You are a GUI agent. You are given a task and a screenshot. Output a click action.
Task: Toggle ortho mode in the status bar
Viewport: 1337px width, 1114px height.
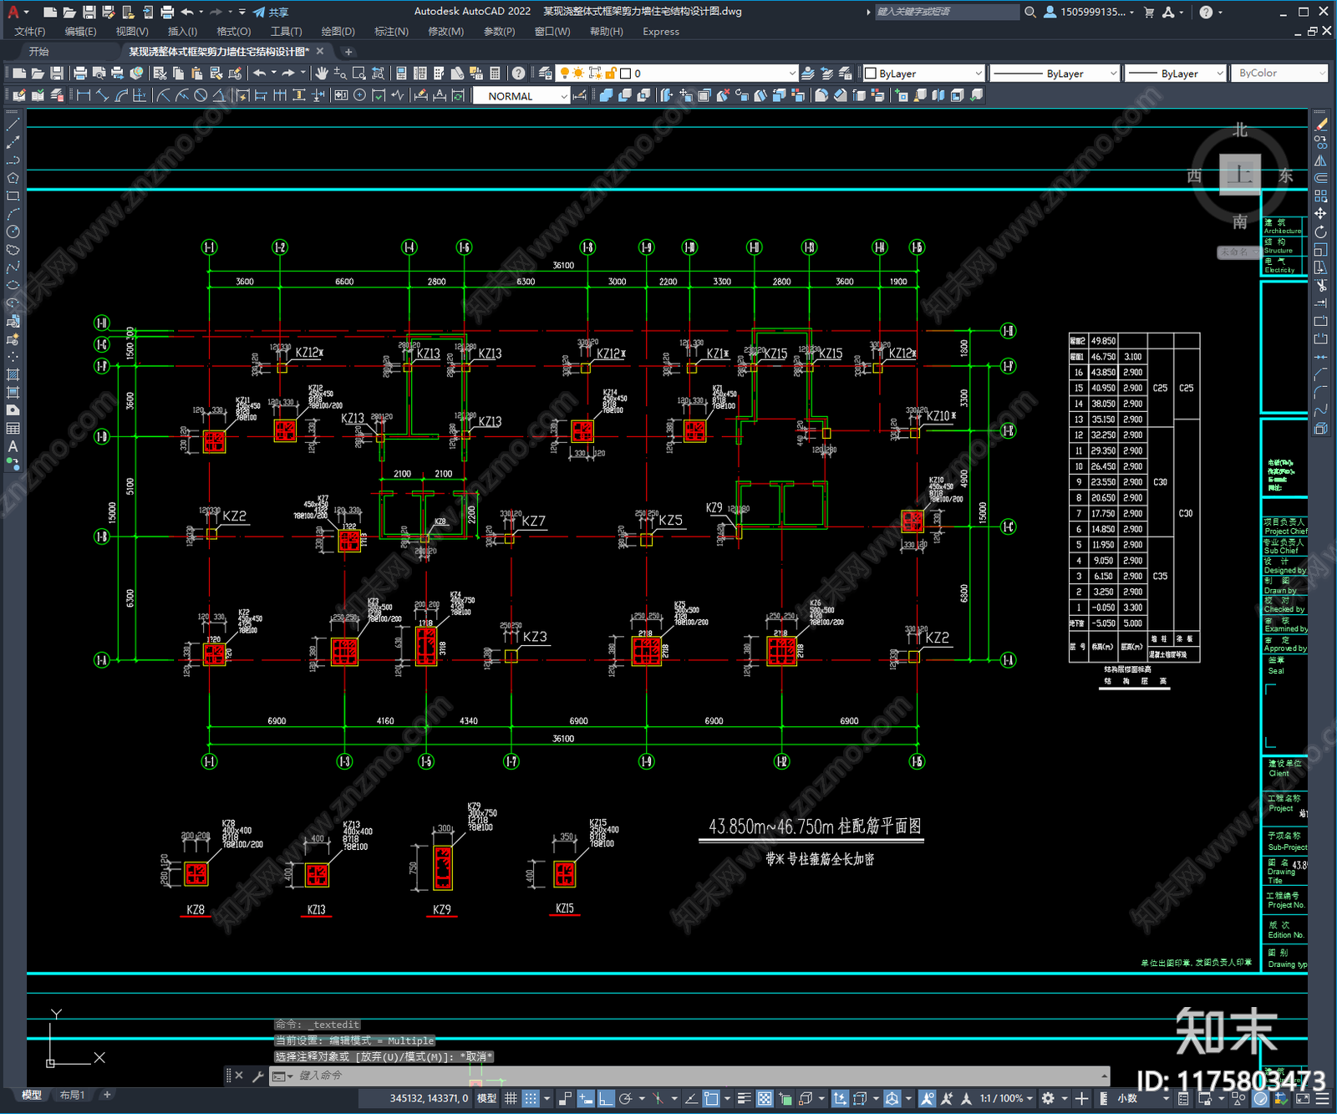(x=606, y=1098)
